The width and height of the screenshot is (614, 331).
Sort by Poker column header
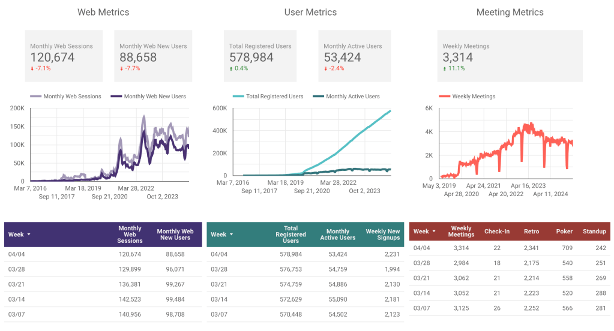pyautogui.click(x=564, y=231)
